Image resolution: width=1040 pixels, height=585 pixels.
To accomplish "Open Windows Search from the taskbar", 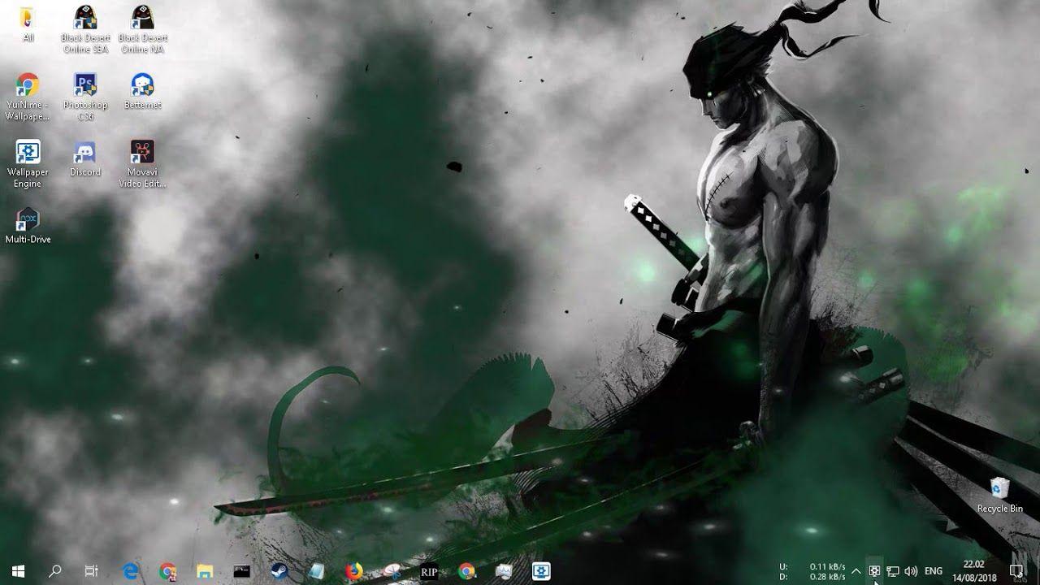I will 53,573.
